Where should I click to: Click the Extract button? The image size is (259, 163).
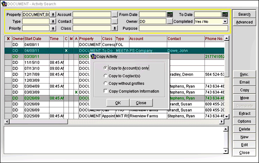(244, 113)
